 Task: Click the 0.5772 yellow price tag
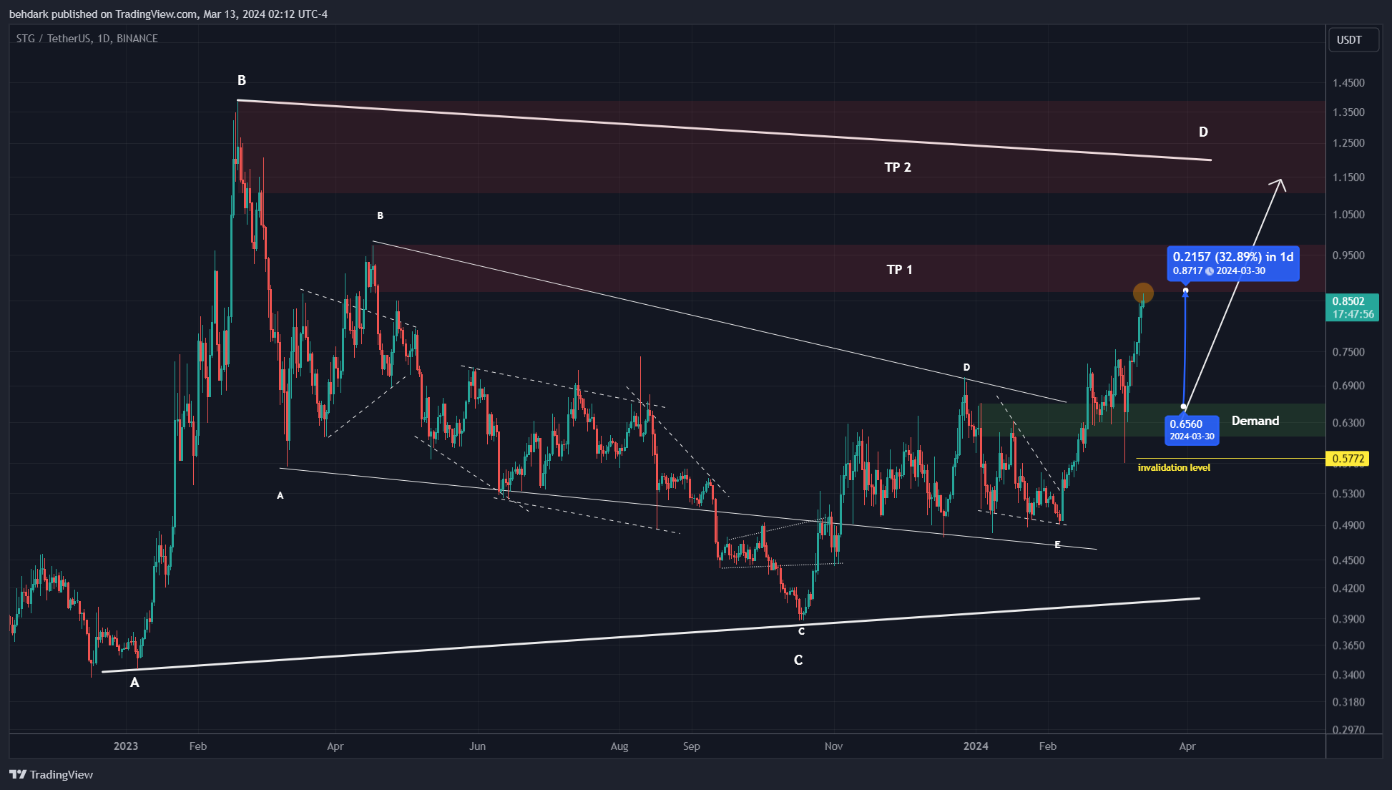(x=1348, y=459)
